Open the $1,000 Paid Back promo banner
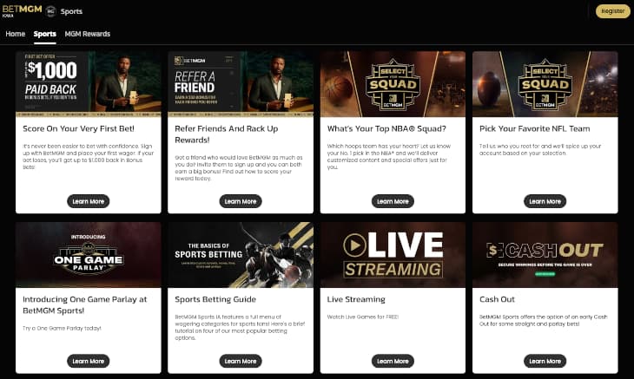This screenshot has width=634, height=379. [88, 84]
